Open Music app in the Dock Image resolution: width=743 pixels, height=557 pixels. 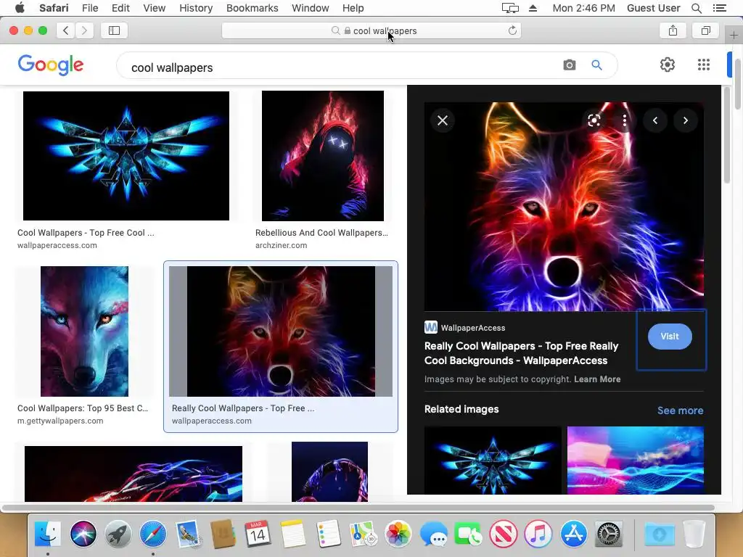coord(538,534)
